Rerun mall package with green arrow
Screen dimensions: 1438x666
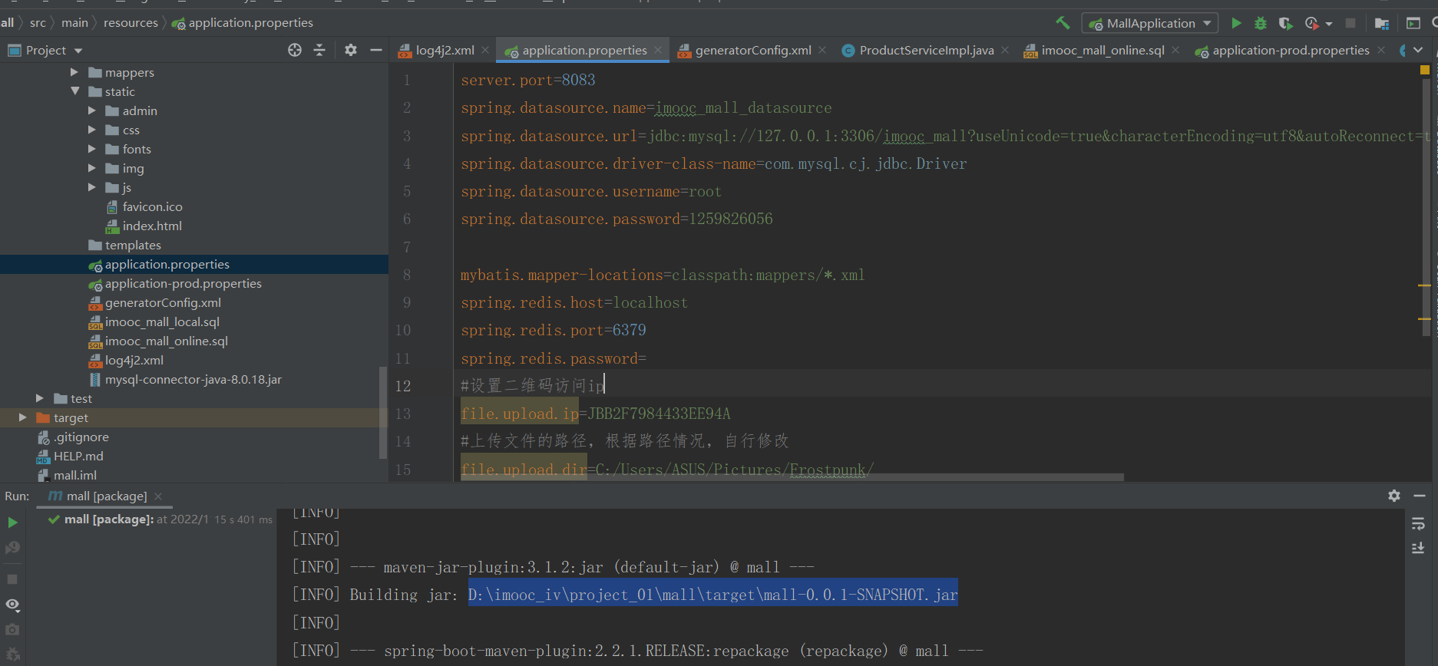(12, 523)
